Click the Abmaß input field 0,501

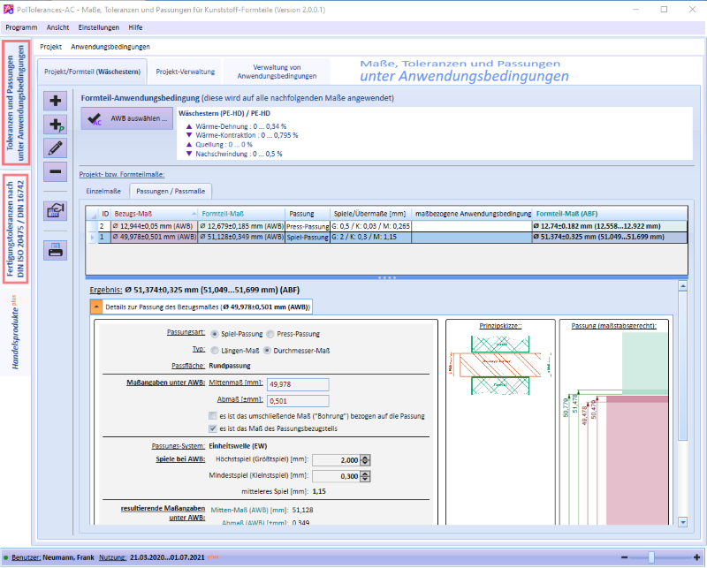click(x=298, y=401)
